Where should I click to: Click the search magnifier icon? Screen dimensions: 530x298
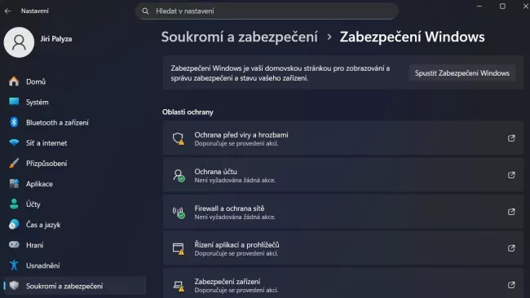pos(145,11)
